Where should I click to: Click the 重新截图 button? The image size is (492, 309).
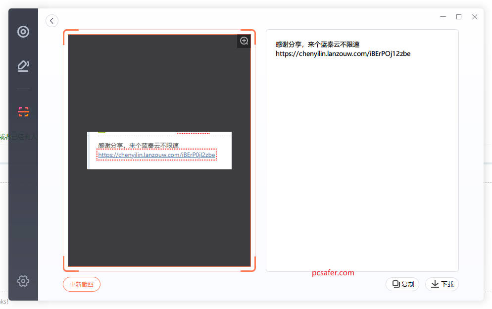[82, 284]
